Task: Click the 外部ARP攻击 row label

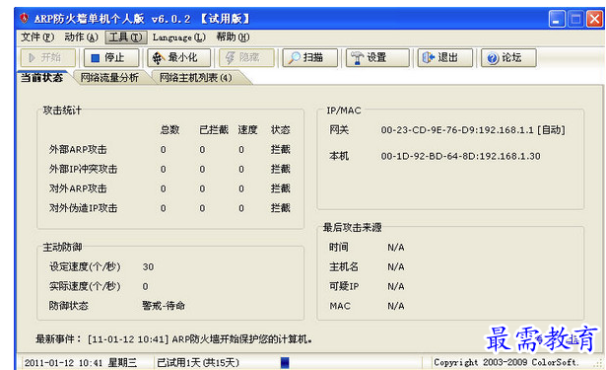Action: tap(78, 150)
